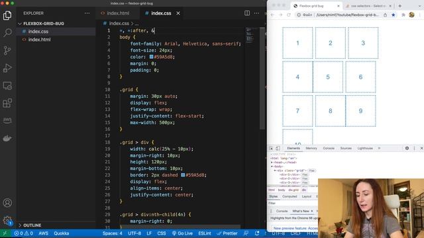Open the DevTools drawer three-dot menu
424x238 pixels.
pos(271,211)
